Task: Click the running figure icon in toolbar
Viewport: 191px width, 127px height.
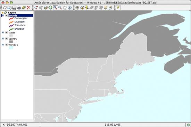Action: [x=110, y=8]
